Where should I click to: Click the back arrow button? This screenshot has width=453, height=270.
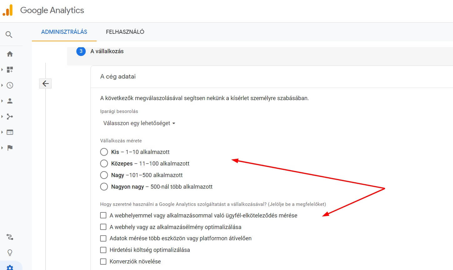[x=45, y=84]
